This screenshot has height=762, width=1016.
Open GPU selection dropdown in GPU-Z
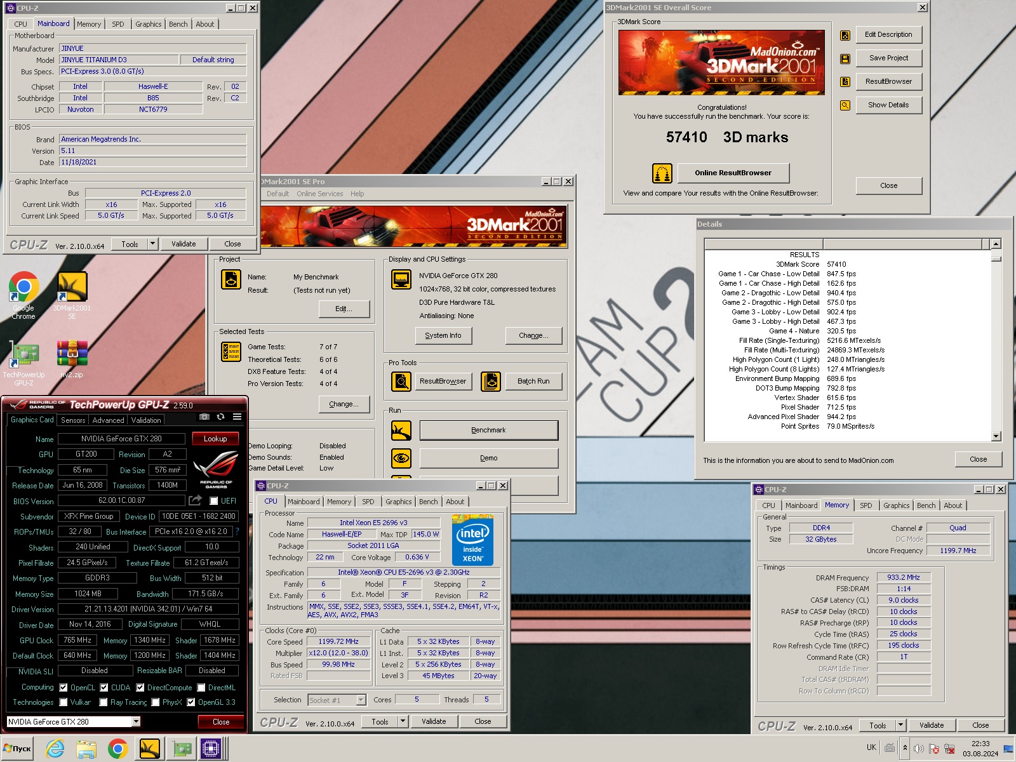[x=136, y=721]
